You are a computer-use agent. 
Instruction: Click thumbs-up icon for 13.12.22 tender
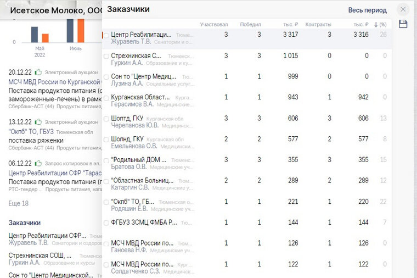click(38, 121)
